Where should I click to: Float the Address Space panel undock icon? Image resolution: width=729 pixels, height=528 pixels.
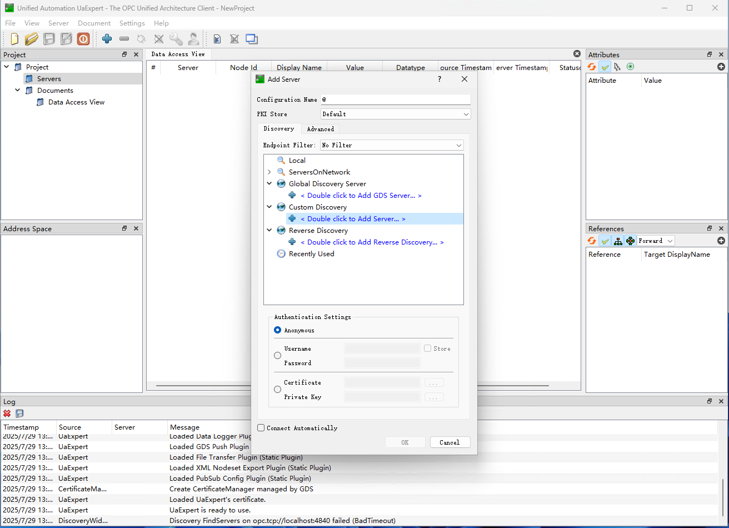coord(124,228)
